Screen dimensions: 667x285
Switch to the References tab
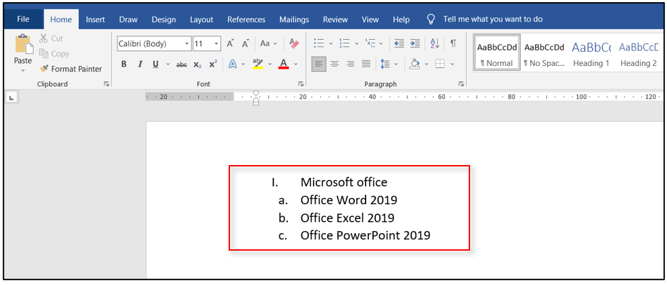(246, 20)
